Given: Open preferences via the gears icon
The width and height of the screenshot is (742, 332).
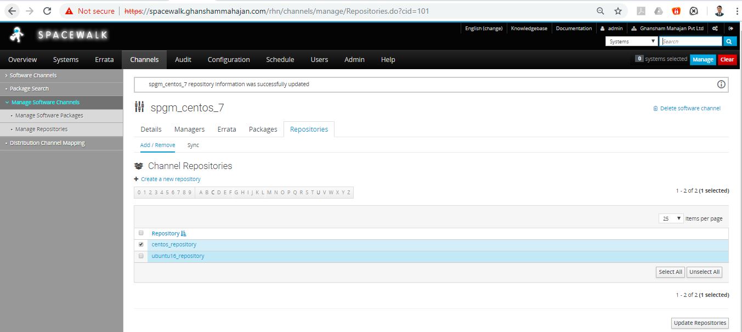Looking at the screenshot, I should click(715, 29).
